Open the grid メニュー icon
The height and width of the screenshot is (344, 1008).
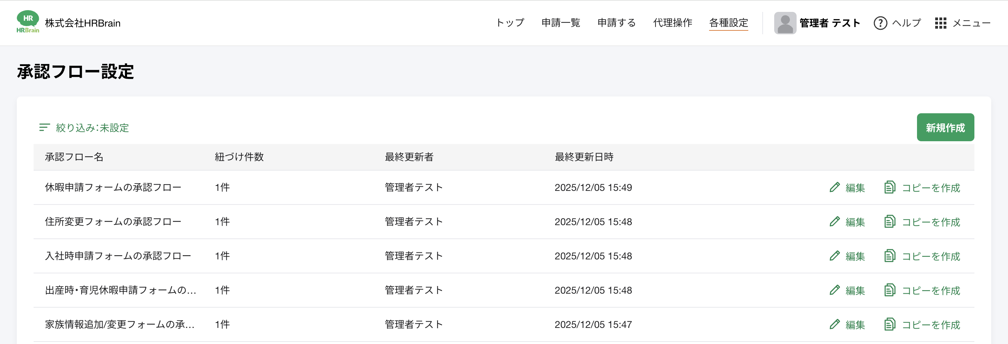tap(940, 23)
